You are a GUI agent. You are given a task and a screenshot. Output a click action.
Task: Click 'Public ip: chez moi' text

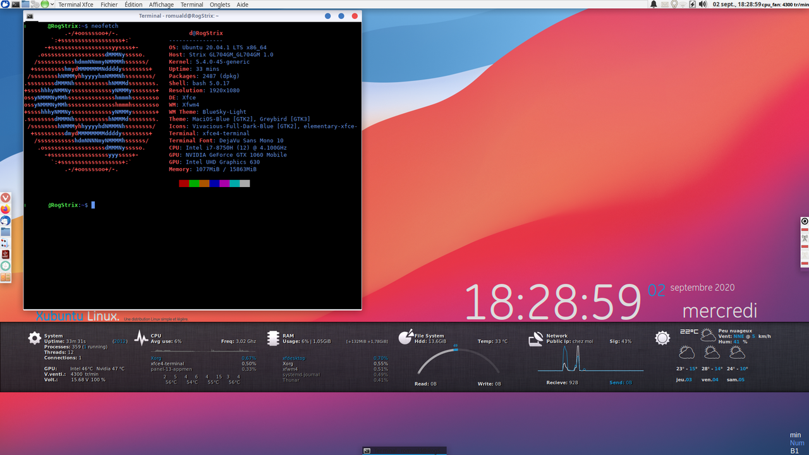pos(569,341)
